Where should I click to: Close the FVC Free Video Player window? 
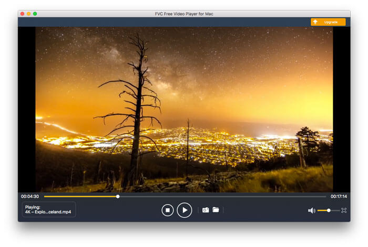click(x=23, y=13)
